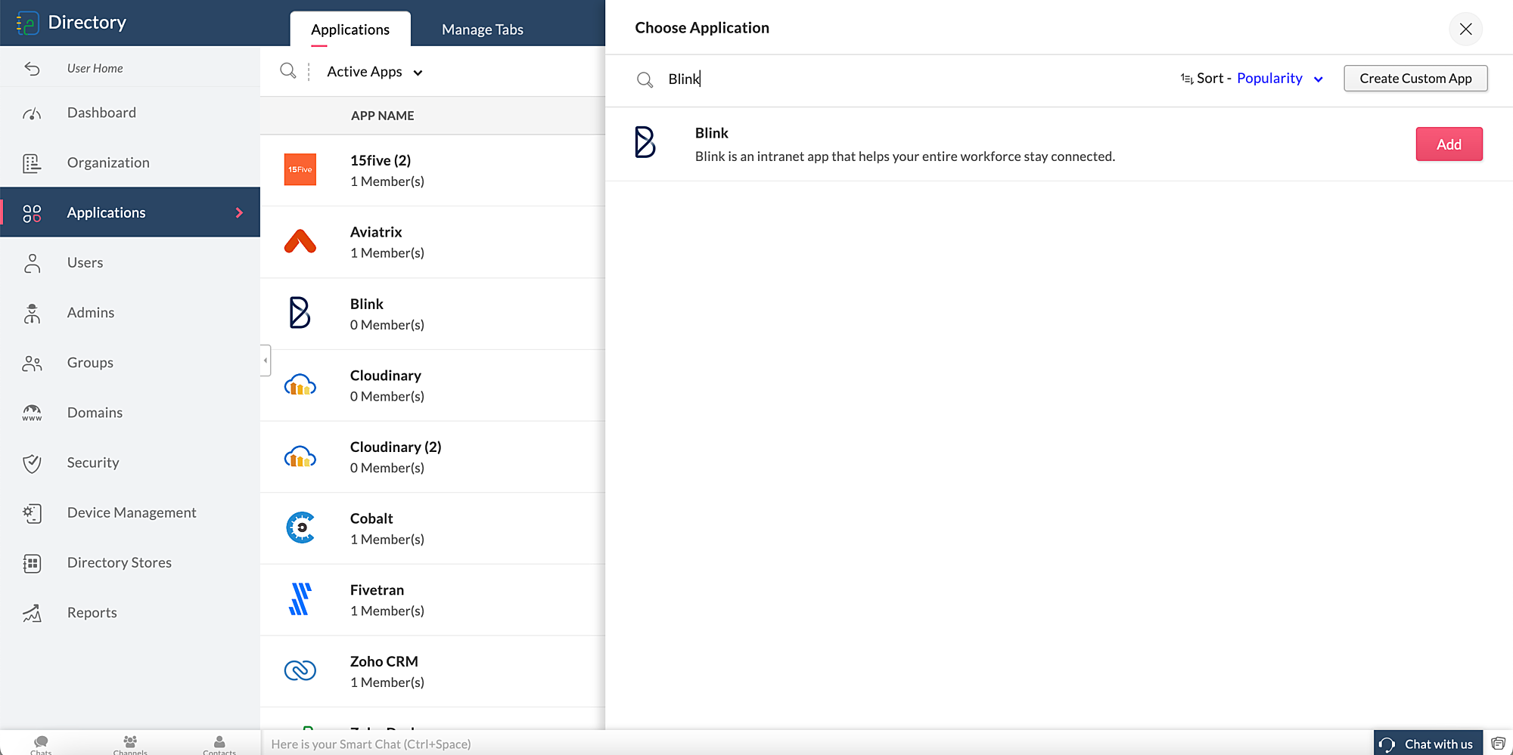Image resolution: width=1513 pixels, height=755 pixels.
Task: Click the Security shield icon
Action: tap(32, 463)
